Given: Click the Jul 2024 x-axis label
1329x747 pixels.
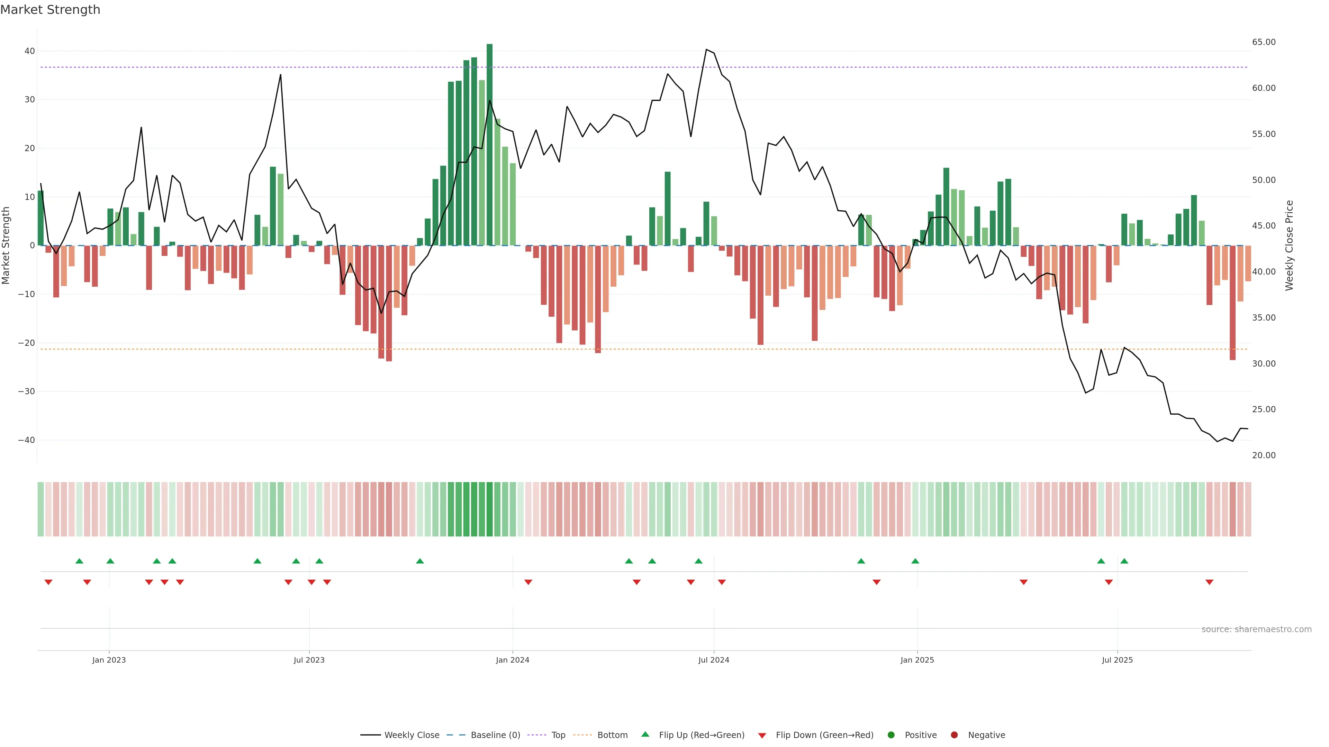Looking at the screenshot, I should (714, 660).
